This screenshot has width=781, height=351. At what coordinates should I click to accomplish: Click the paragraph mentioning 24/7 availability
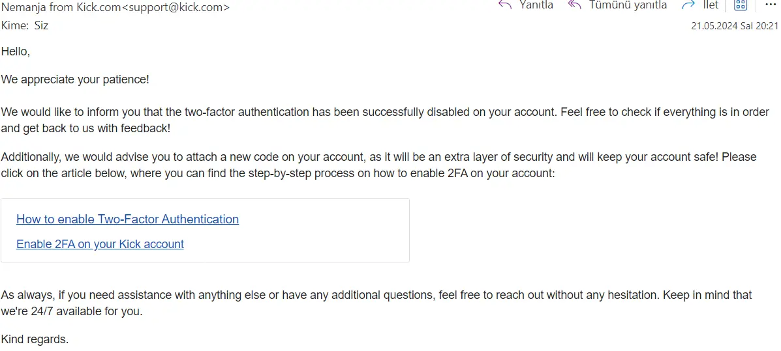376,303
